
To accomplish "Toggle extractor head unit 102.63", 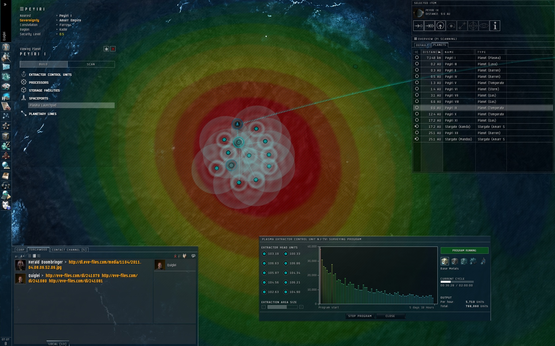I will 264,292.
